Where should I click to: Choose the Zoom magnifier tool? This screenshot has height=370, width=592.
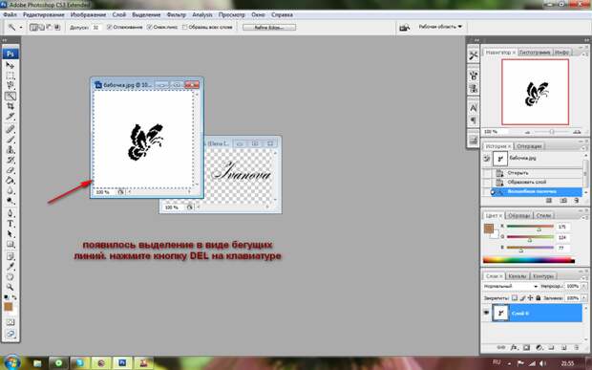[11, 287]
